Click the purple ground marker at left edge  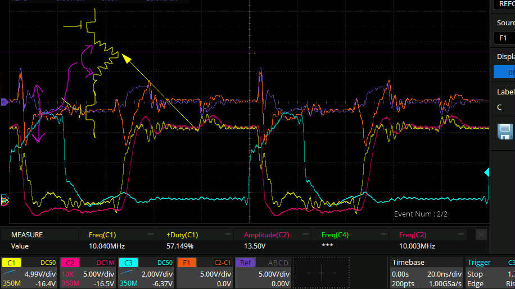pos(5,102)
